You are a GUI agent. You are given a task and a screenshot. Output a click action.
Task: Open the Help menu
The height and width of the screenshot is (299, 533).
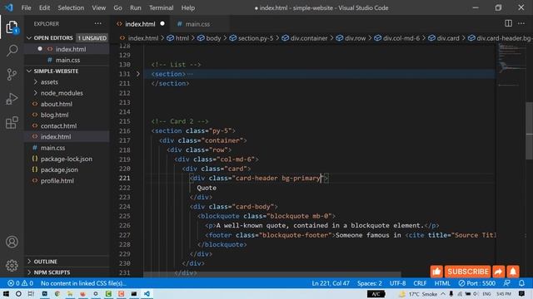point(188,7)
